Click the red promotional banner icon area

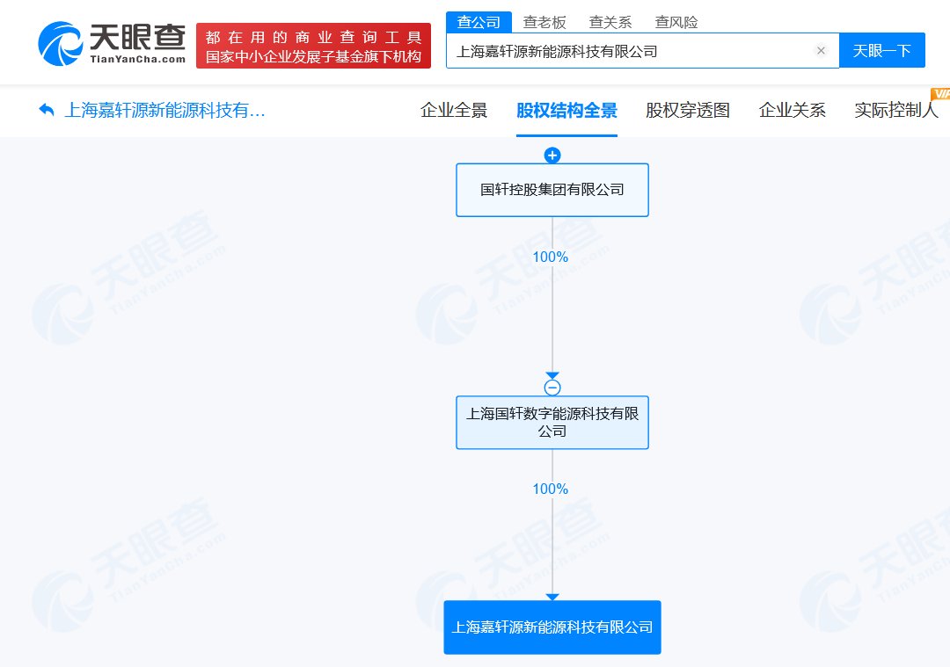point(313,43)
